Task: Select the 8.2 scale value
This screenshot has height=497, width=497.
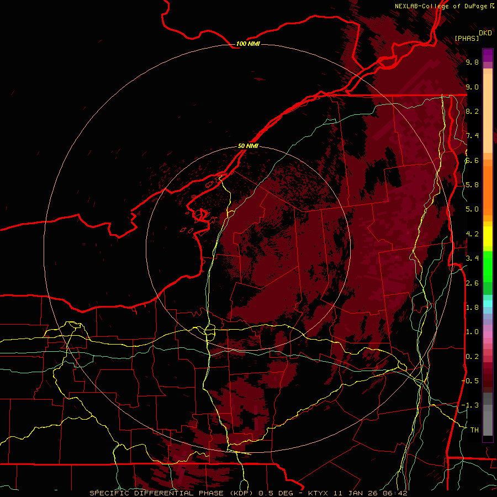Action: (x=472, y=111)
